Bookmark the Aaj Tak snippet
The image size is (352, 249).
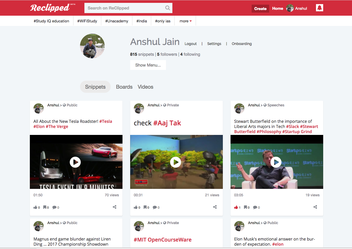(145, 207)
